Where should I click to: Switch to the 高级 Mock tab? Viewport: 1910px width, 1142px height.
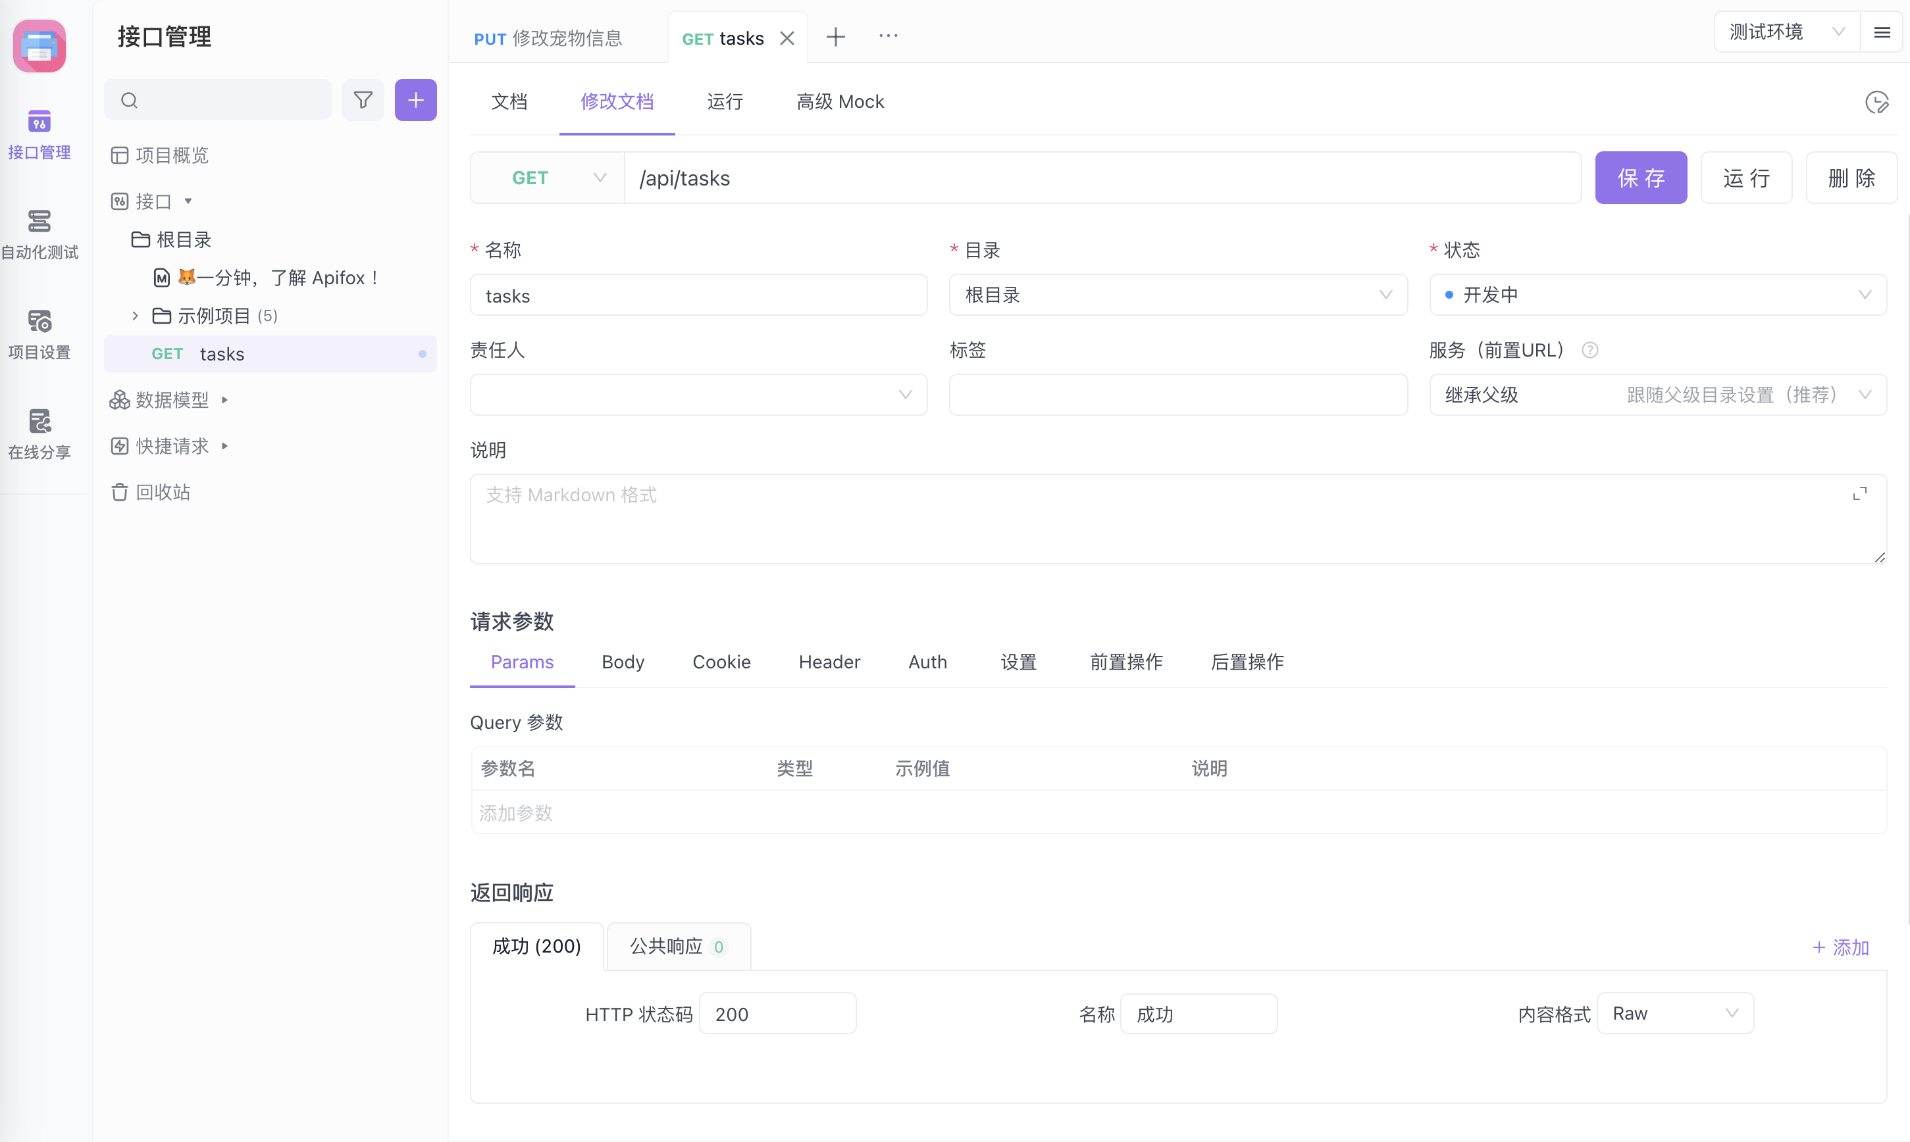click(x=839, y=103)
